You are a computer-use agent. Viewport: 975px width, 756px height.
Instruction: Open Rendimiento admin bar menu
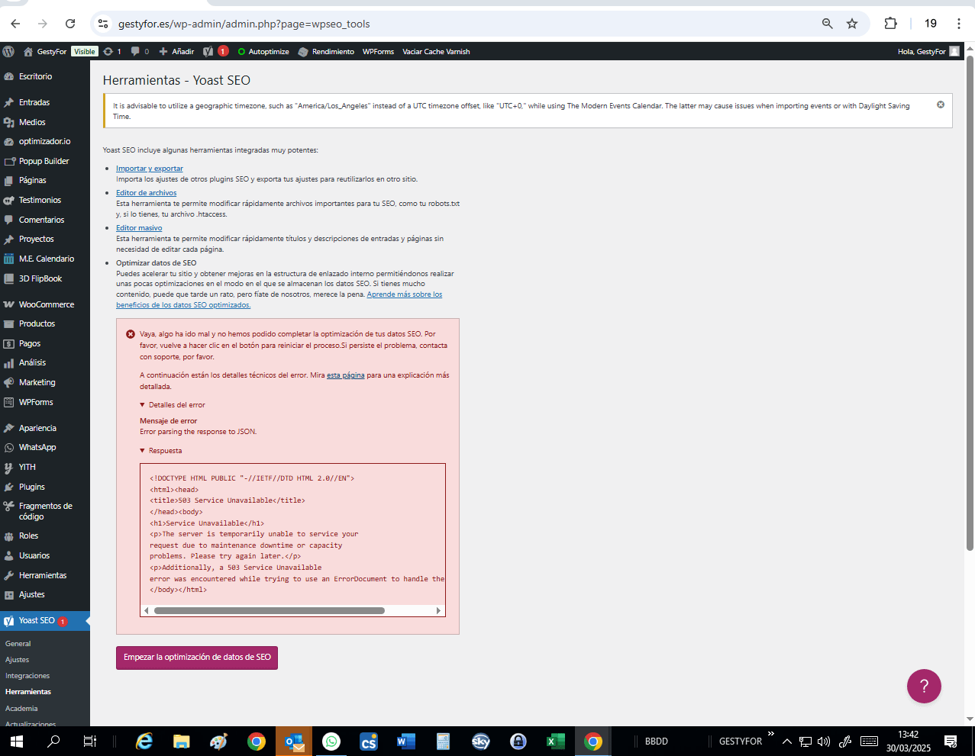[326, 52]
